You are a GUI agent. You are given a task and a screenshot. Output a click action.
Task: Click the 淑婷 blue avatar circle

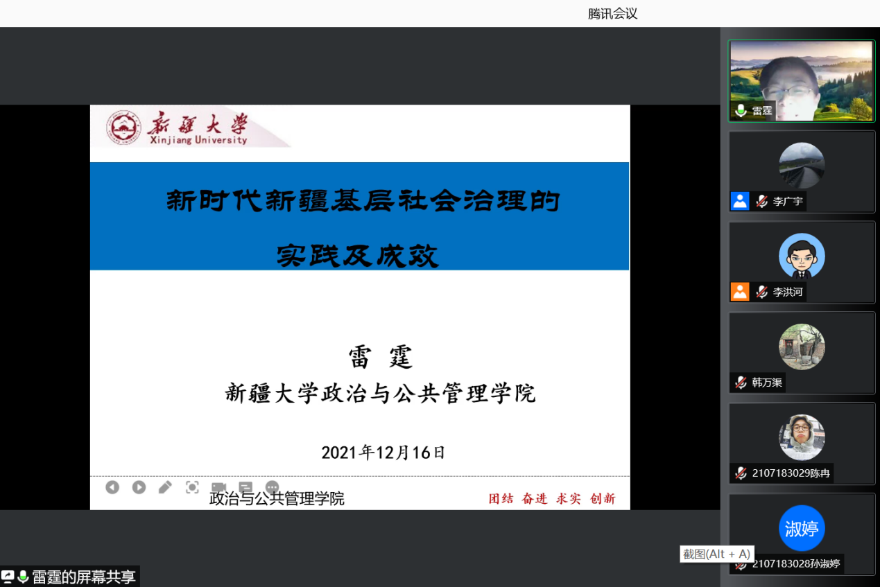click(802, 529)
